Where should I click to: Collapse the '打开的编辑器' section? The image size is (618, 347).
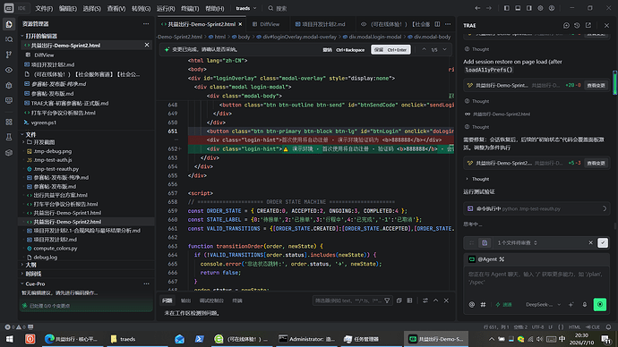click(22, 36)
